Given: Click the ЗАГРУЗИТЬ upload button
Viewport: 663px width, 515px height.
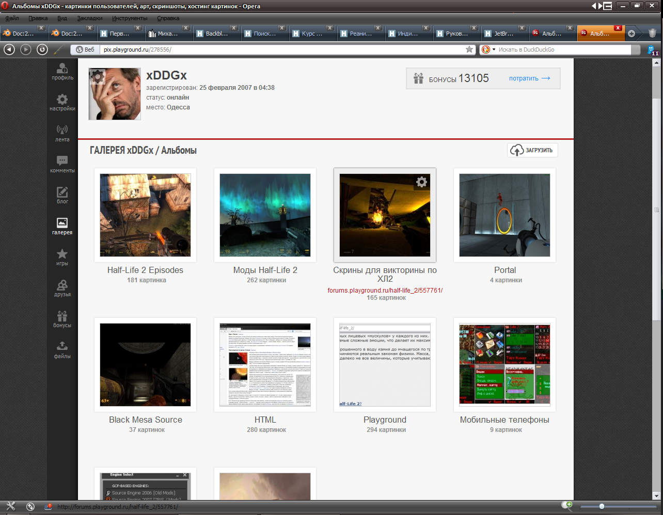Looking at the screenshot, I should point(532,150).
